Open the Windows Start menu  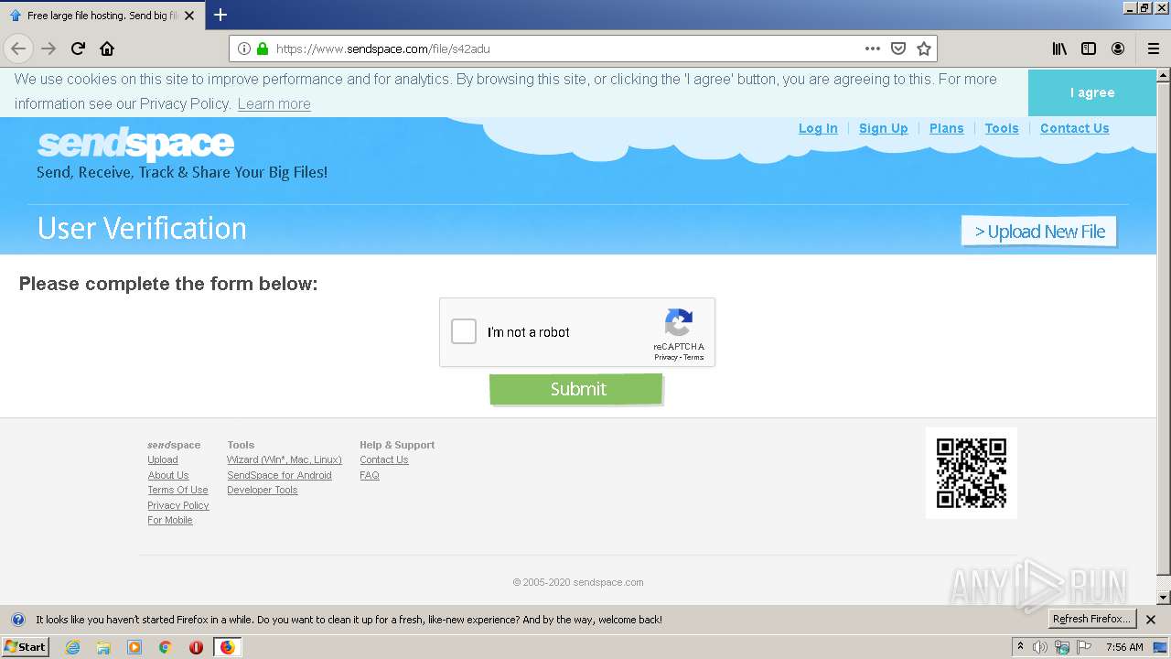25,646
